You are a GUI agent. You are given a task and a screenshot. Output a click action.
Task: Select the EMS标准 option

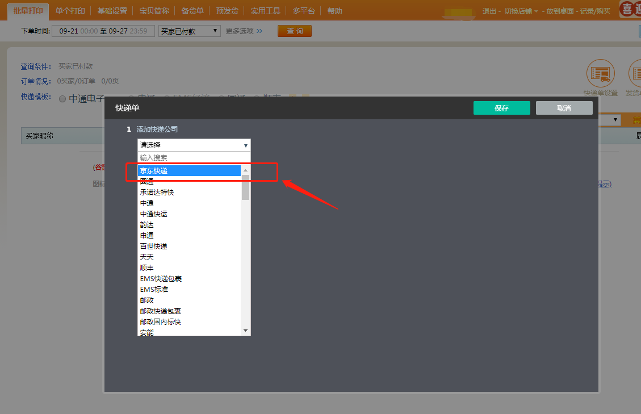(189, 289)
